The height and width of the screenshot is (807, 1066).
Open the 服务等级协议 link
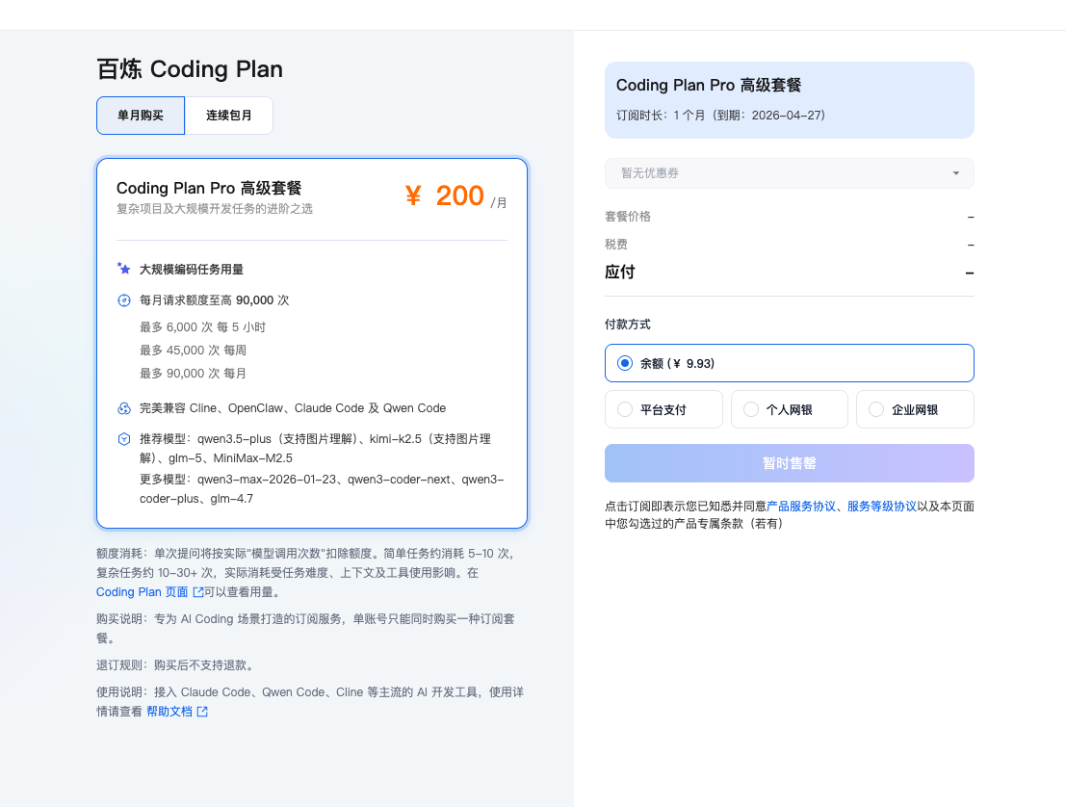click(881, 507)
